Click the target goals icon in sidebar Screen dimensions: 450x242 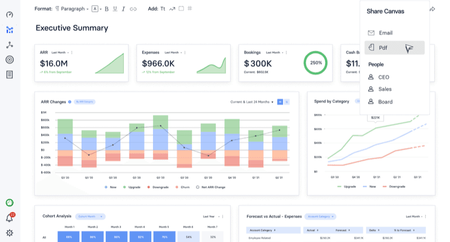[x=10, y=60]
